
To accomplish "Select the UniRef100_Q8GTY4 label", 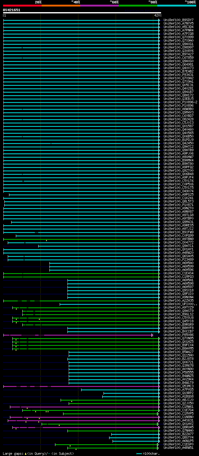I will click(178, 437).
